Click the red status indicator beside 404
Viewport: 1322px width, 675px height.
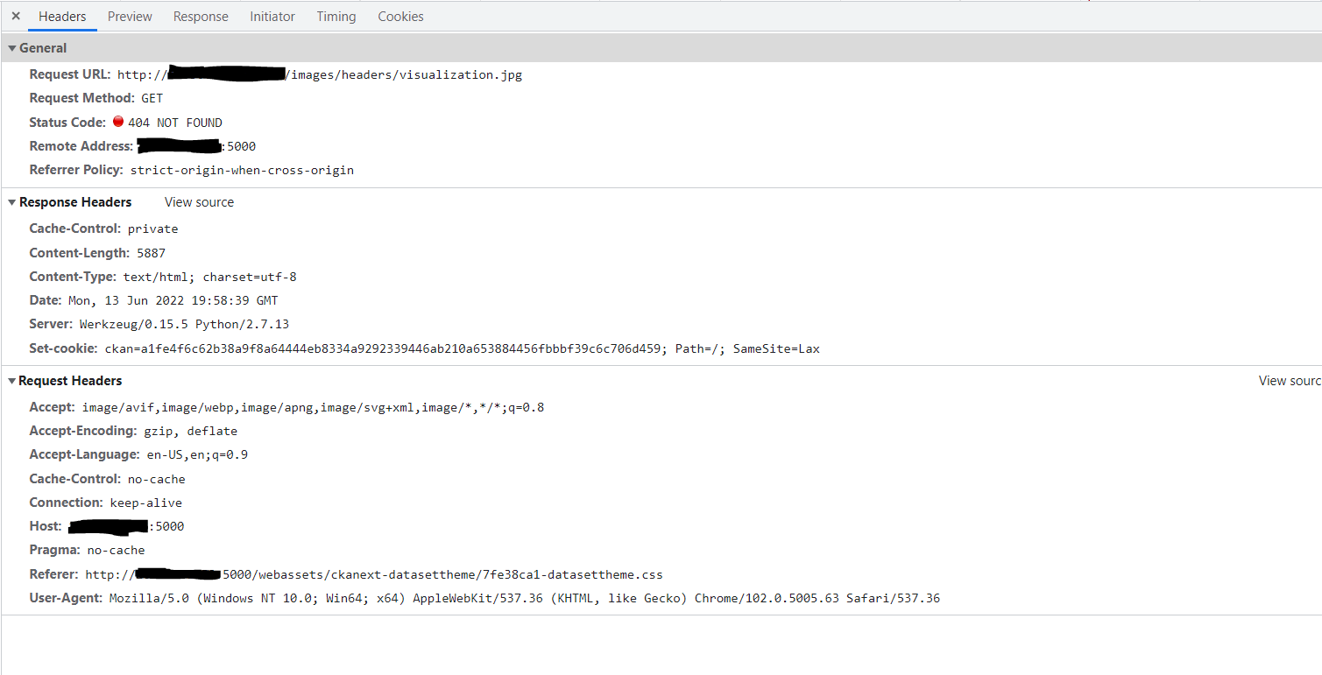click(118, 122)
